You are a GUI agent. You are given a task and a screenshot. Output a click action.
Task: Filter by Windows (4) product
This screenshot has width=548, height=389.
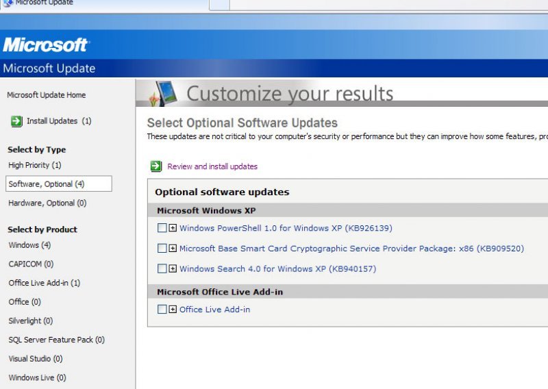(29, 245)
